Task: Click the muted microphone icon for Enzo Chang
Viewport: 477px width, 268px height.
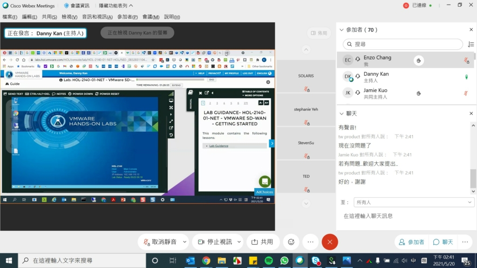Action: pos(466,60)
